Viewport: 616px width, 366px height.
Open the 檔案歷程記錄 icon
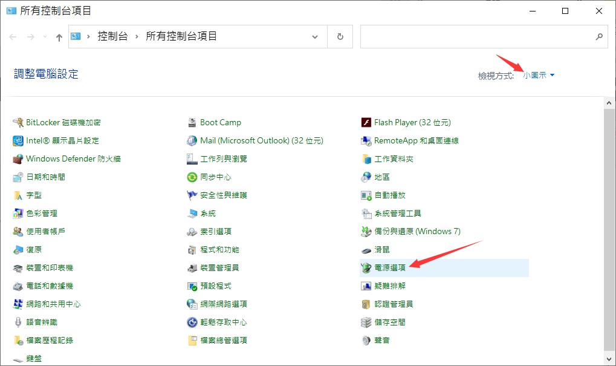click(18, 341)
